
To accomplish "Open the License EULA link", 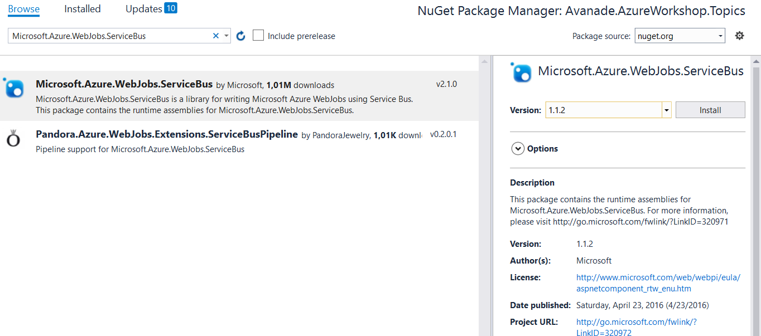I will 658,283.
